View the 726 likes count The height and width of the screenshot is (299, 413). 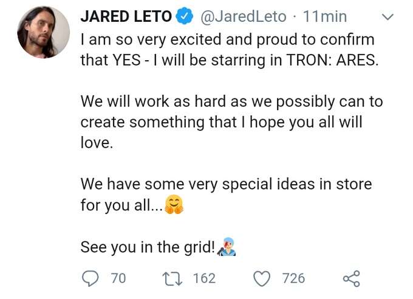coord(293,278)
